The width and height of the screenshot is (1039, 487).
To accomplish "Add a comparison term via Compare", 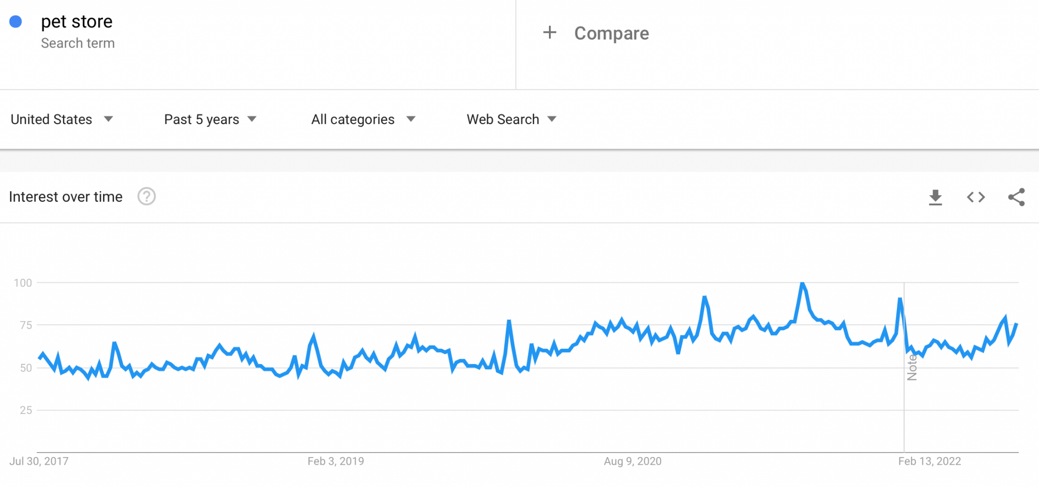I will point(611,33).
